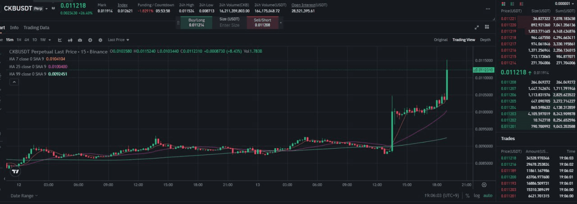
Task: Click Sell/Short button at 0.011208
Action: [262, 22]
